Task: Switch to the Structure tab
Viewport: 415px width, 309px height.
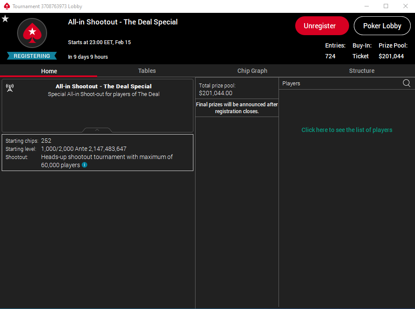Action: 362,71
